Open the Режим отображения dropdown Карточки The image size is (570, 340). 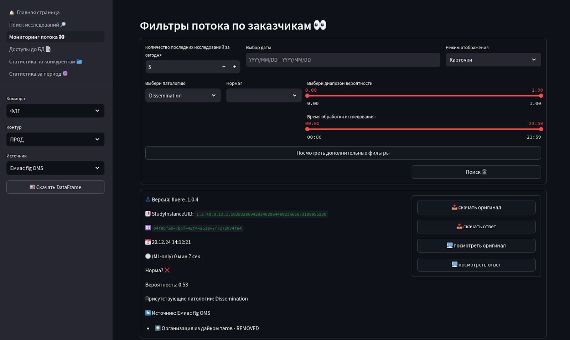click(493, 60)
